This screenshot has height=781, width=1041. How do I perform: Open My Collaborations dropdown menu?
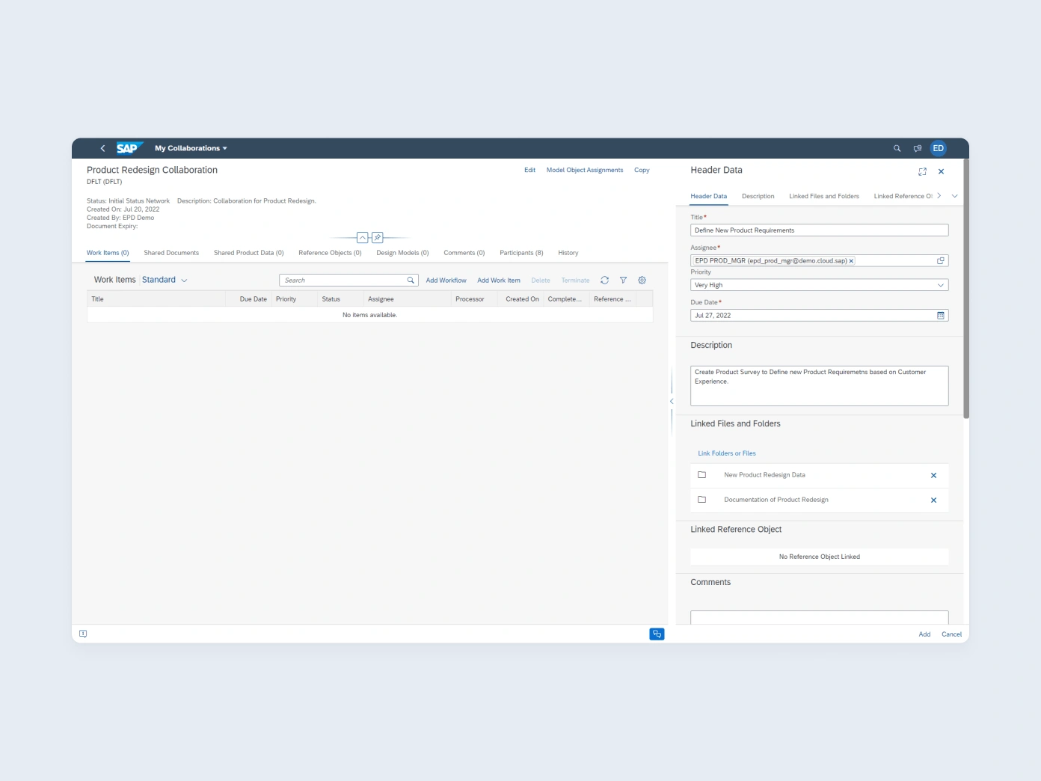coord(191,148)
